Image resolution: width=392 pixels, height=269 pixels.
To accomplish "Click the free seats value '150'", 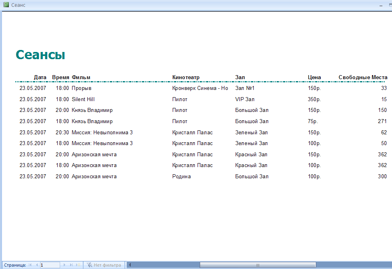I will tap(382, 110).
